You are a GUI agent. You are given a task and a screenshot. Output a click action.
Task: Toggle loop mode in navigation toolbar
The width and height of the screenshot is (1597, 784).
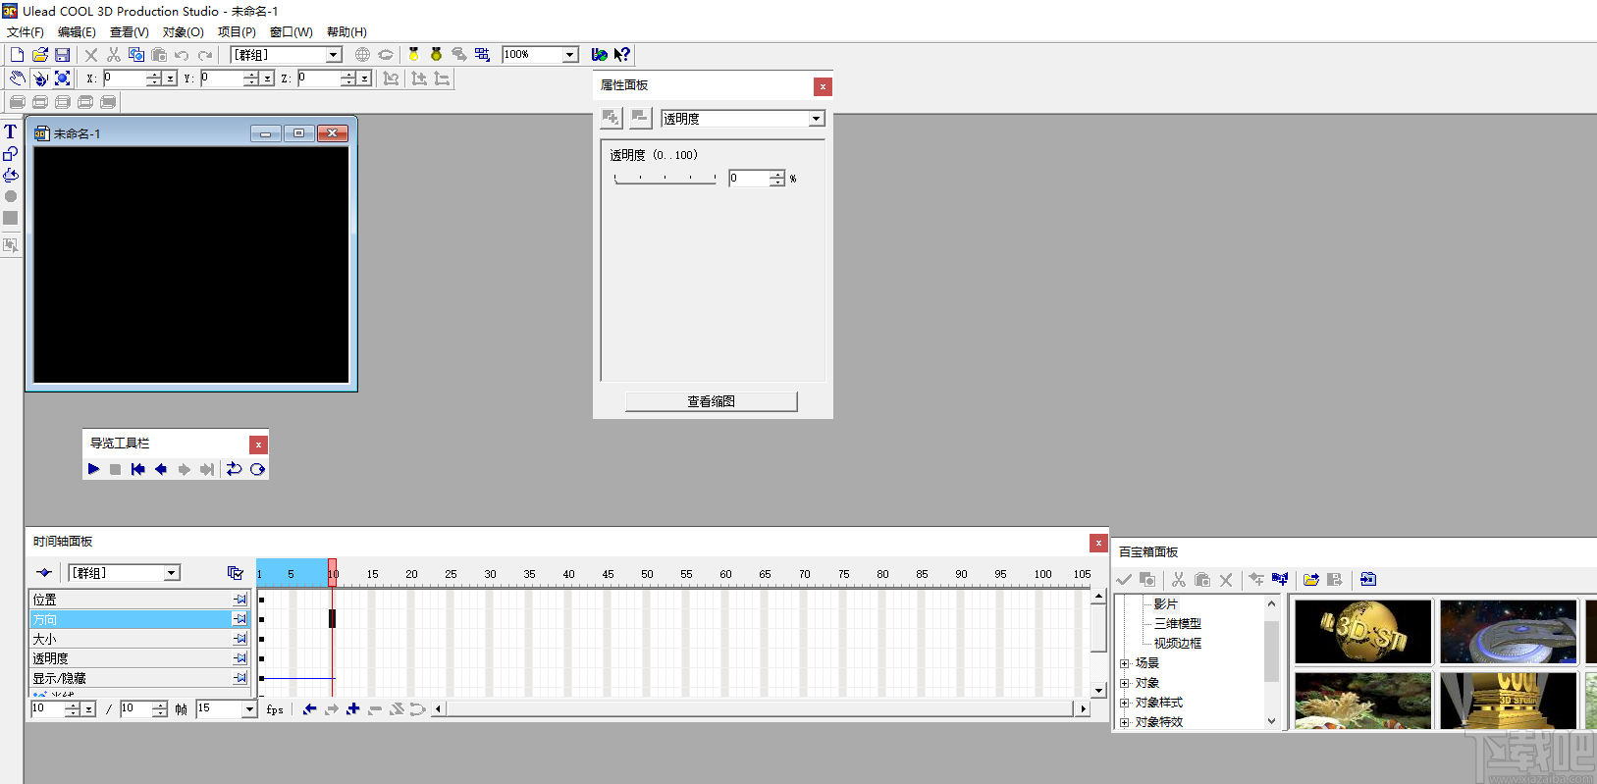(x=234, y=469)
